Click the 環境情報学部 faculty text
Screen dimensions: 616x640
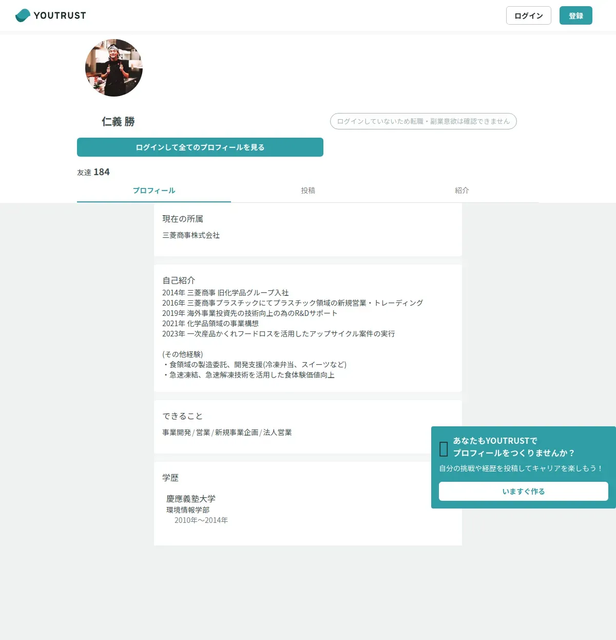coord(188,510)
